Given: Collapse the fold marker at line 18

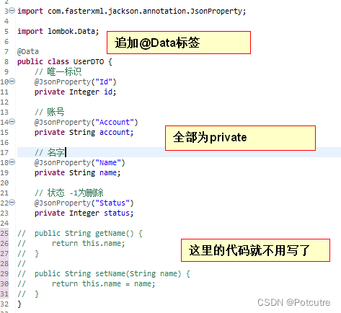Looking at the screenshot, I should [12, 162].
